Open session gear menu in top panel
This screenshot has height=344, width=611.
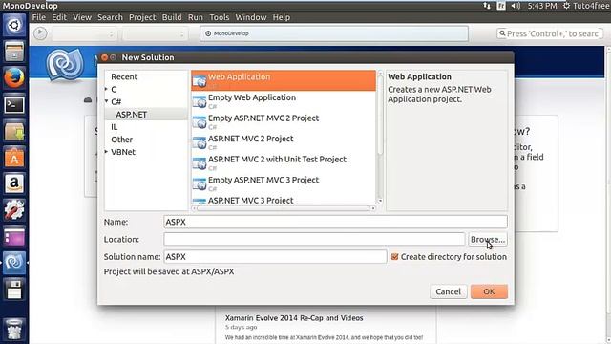point(566,6)
